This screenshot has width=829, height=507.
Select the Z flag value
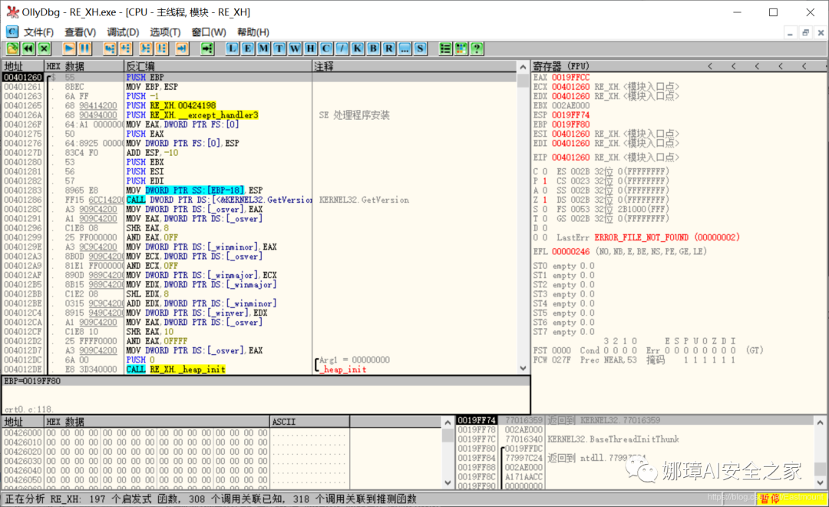(x=544, y=200)
